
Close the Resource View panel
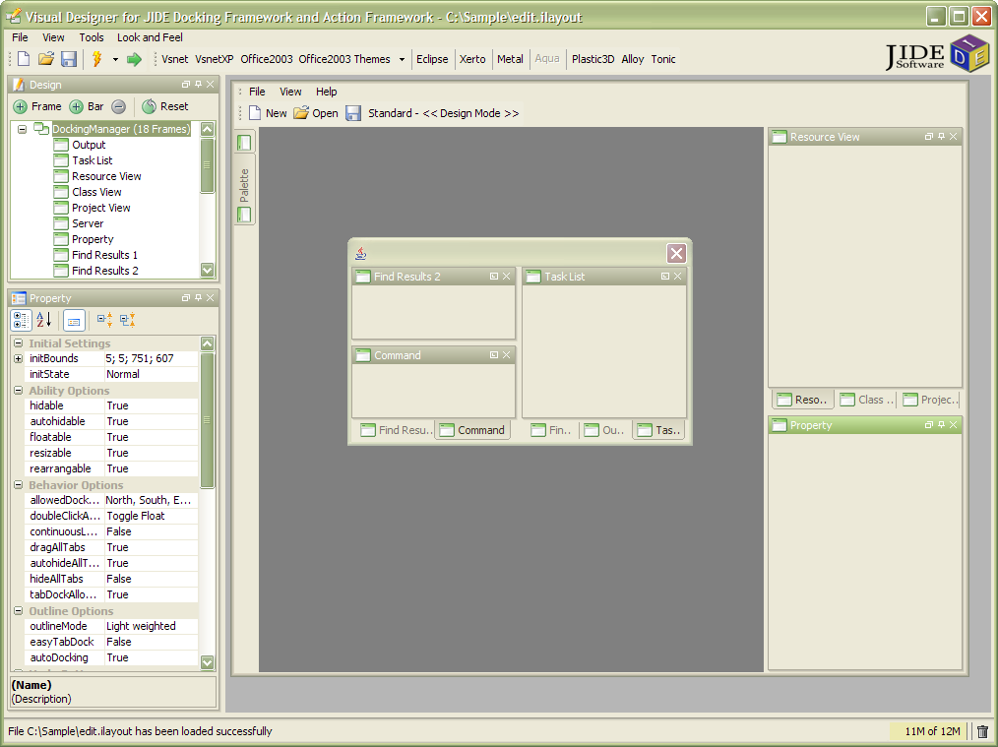tap(954, 137)
